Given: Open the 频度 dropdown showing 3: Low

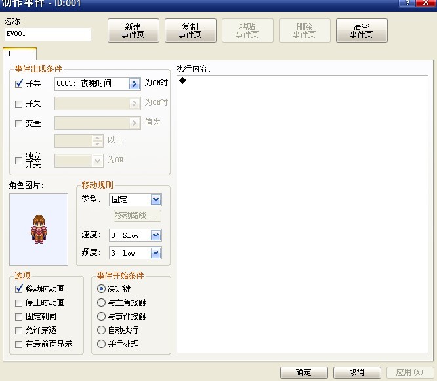Looking at the screenshot, I should [135, 253].
